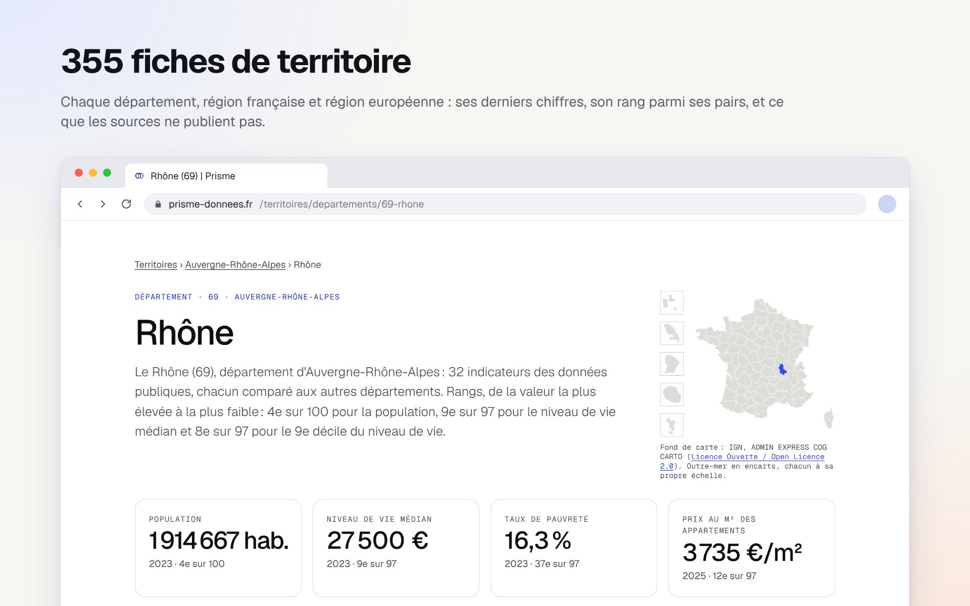This screenshot has height=606, width=970.
Task: Click the "2023 · 37e sur 97" rank text
Action: click(542, 564)
